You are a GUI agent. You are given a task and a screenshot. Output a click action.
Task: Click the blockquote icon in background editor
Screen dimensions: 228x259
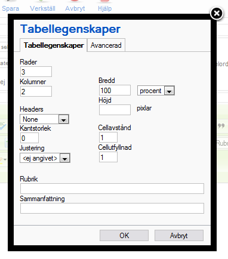pos(221,126)
